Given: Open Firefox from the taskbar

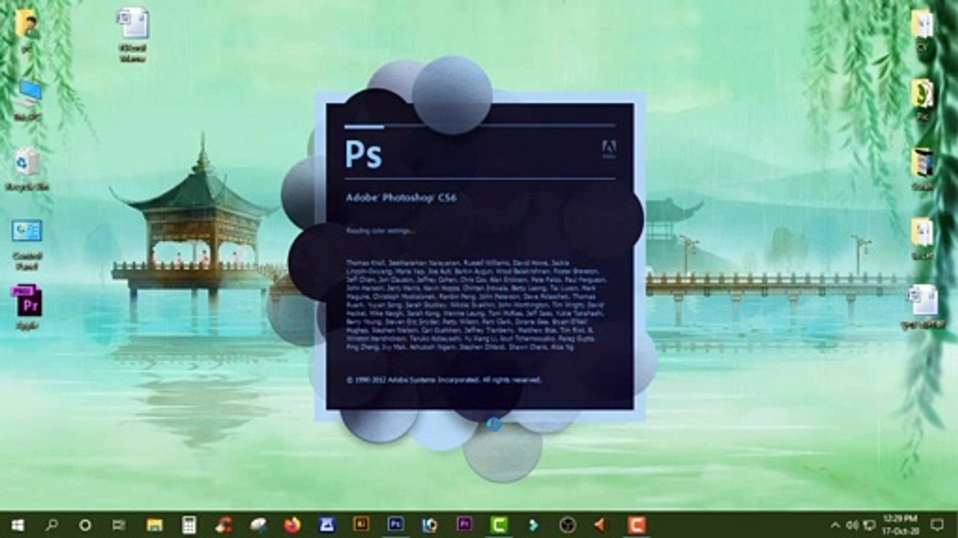Looking at the screenshot, I should pos(293,525).
